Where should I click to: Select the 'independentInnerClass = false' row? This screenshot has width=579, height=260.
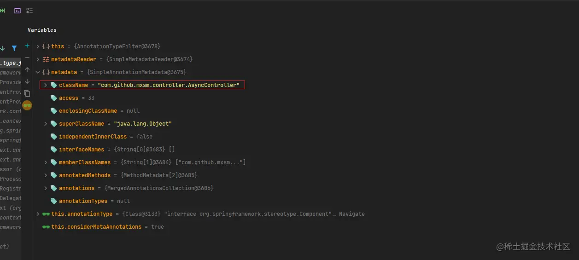306,137
